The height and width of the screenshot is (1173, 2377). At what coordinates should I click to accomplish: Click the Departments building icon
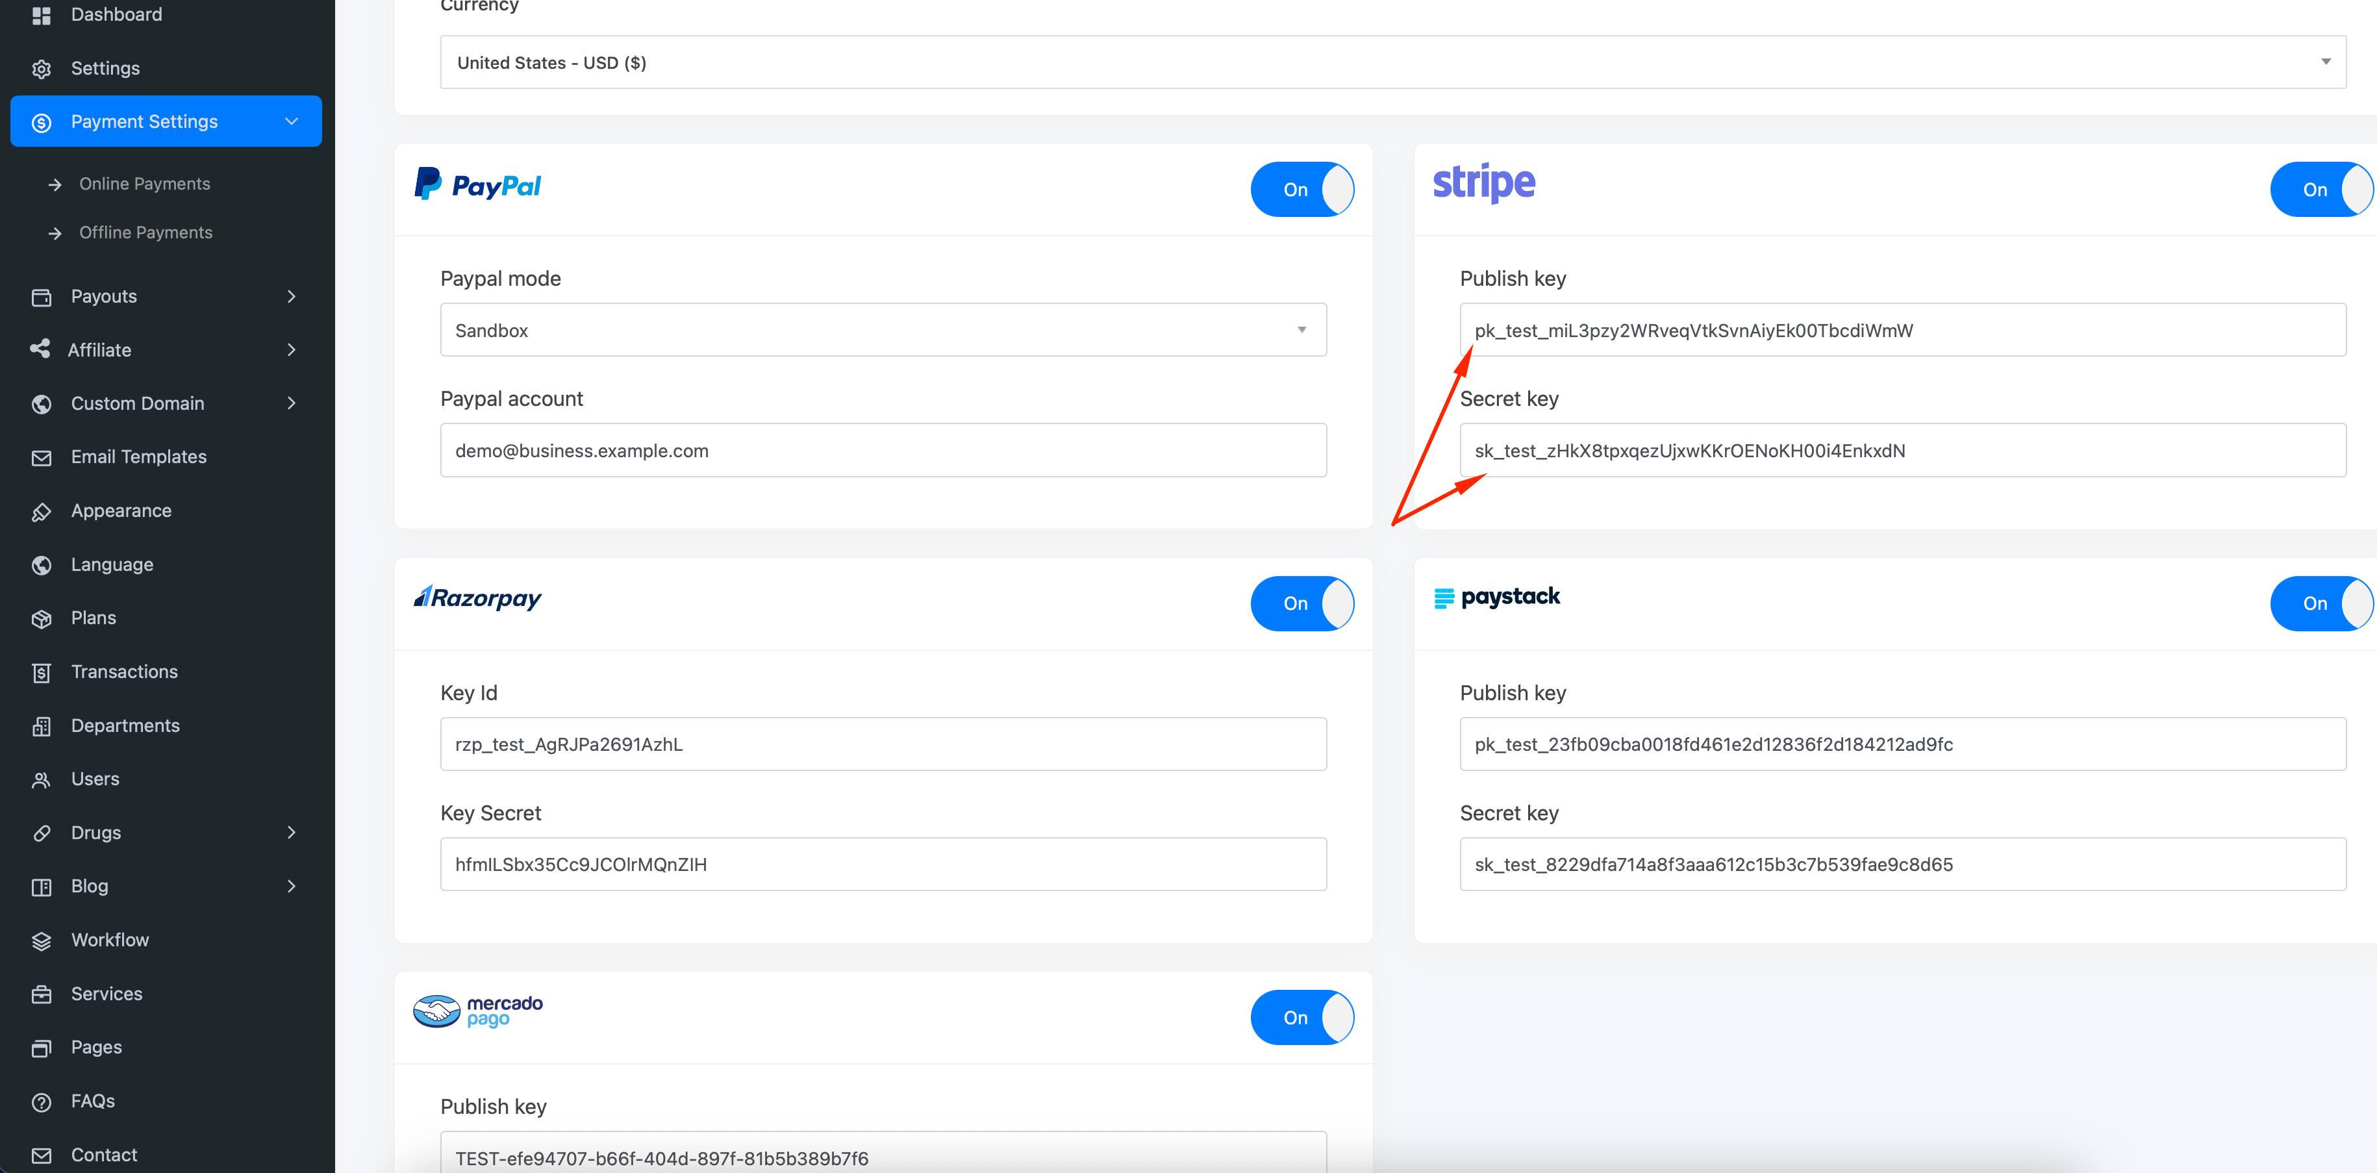point(42,726)
